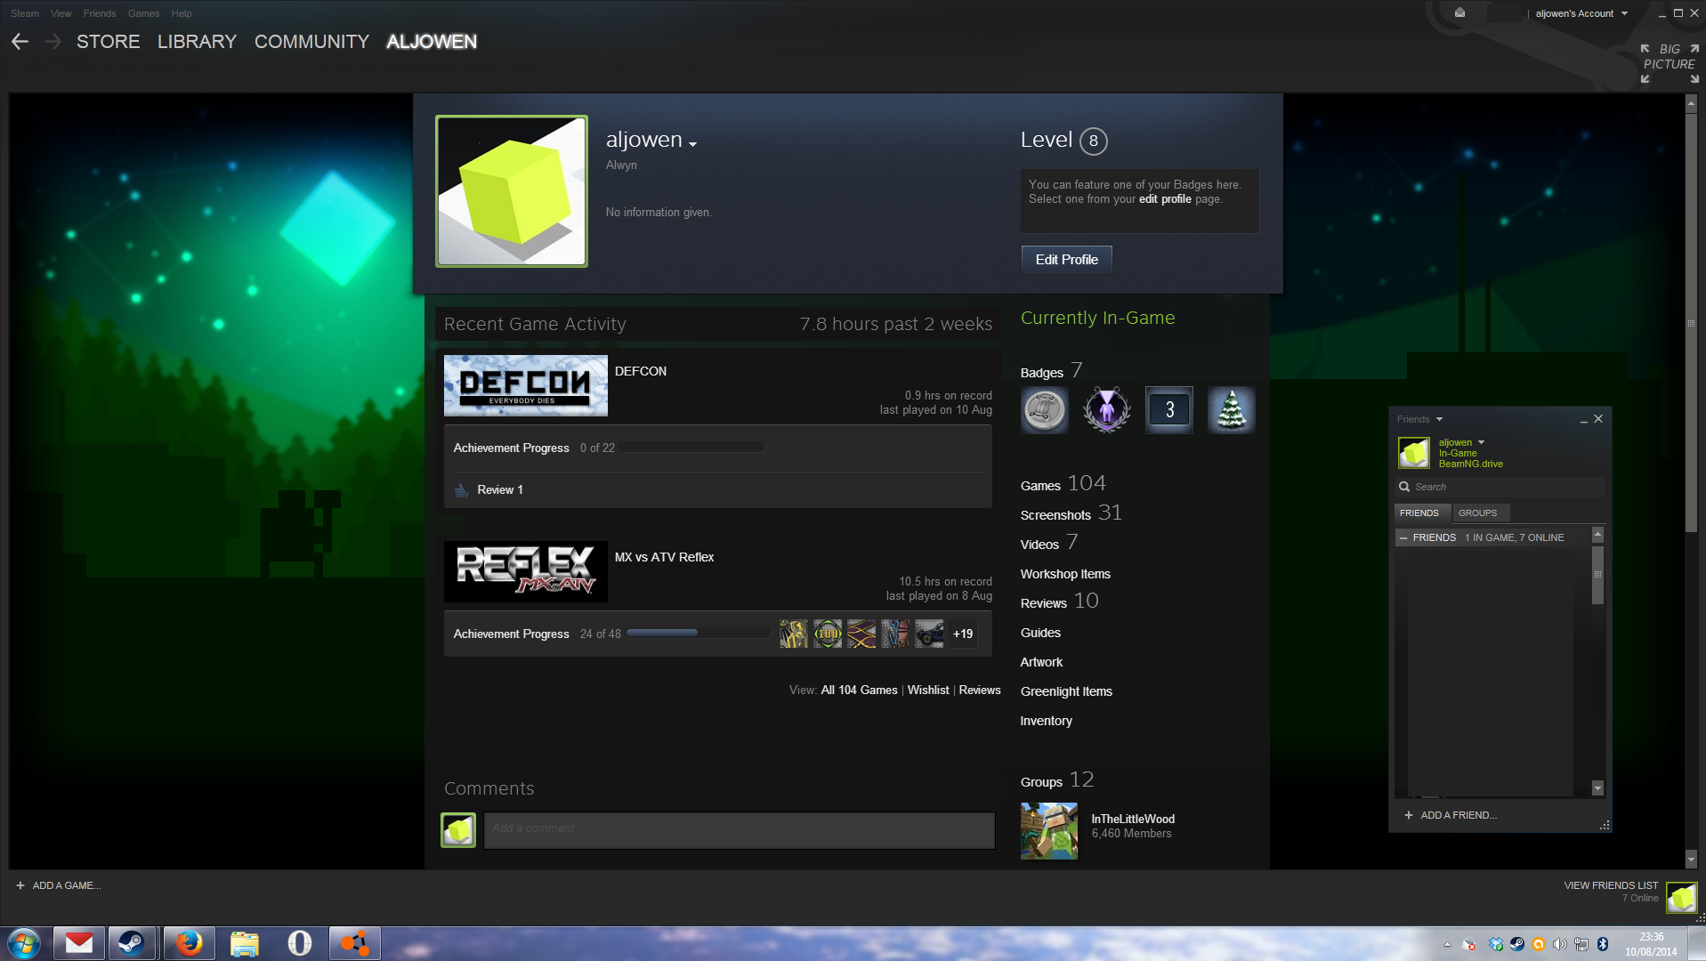Image resolution: width=1706 pixels, height=961 pixels.
Task: Go to the LIBRARY section
Action: (x=197, y=42)
